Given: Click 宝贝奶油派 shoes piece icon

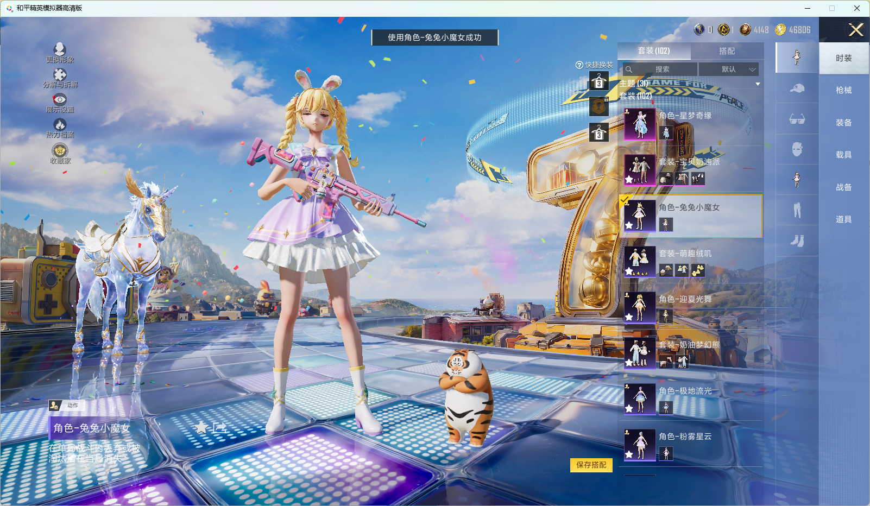Looking at the screenshot, I should pyautogui.click(x=698, y=178).
